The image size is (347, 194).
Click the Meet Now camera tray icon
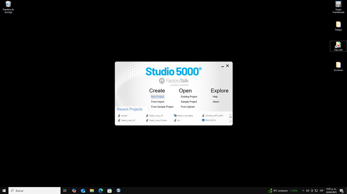(x=312, y=191)
